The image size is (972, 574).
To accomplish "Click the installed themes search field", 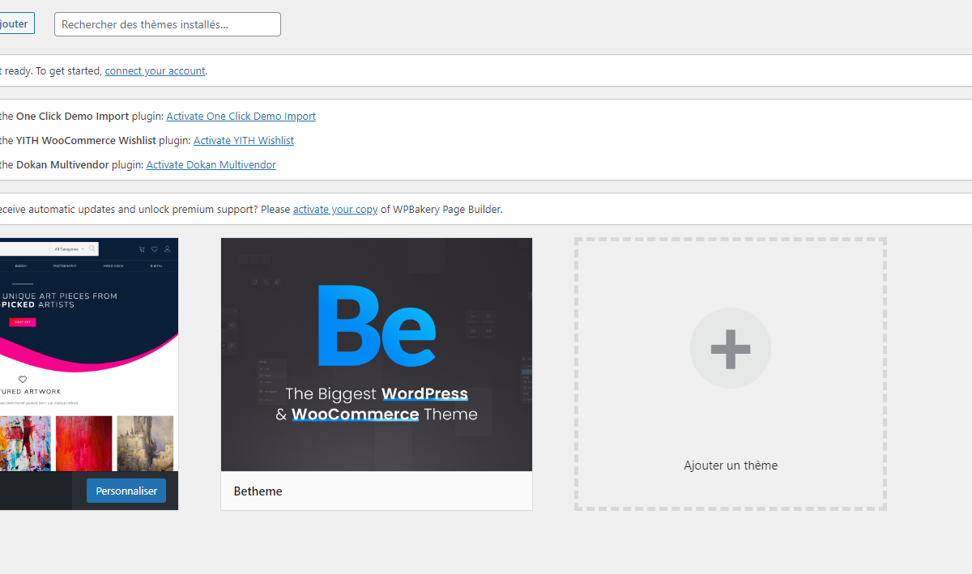I will [168, 24].
